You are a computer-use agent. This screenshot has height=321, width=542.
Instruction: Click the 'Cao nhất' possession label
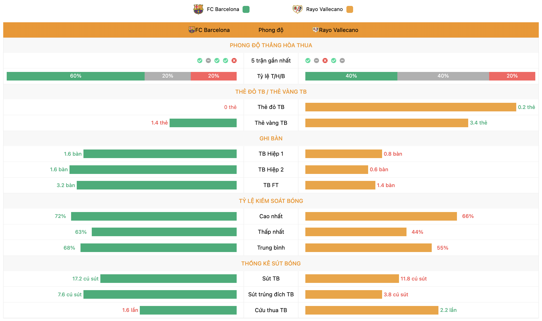click(271, 216)
